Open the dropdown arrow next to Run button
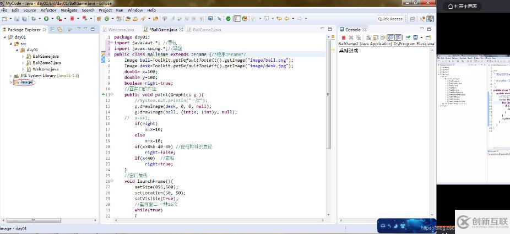The image size is (510, 234). tap(52, 19)
